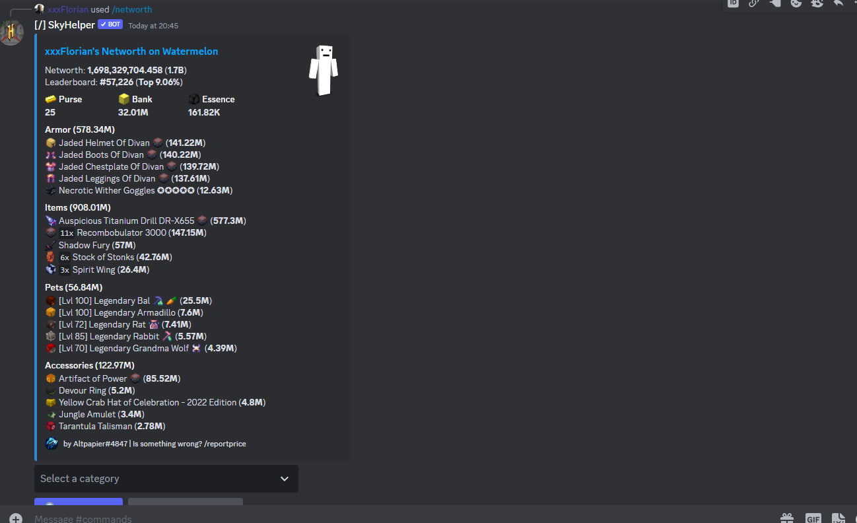857x523 pixels.
Task: Click the Legendary Bal pet icon
Action: coord(51,300)
